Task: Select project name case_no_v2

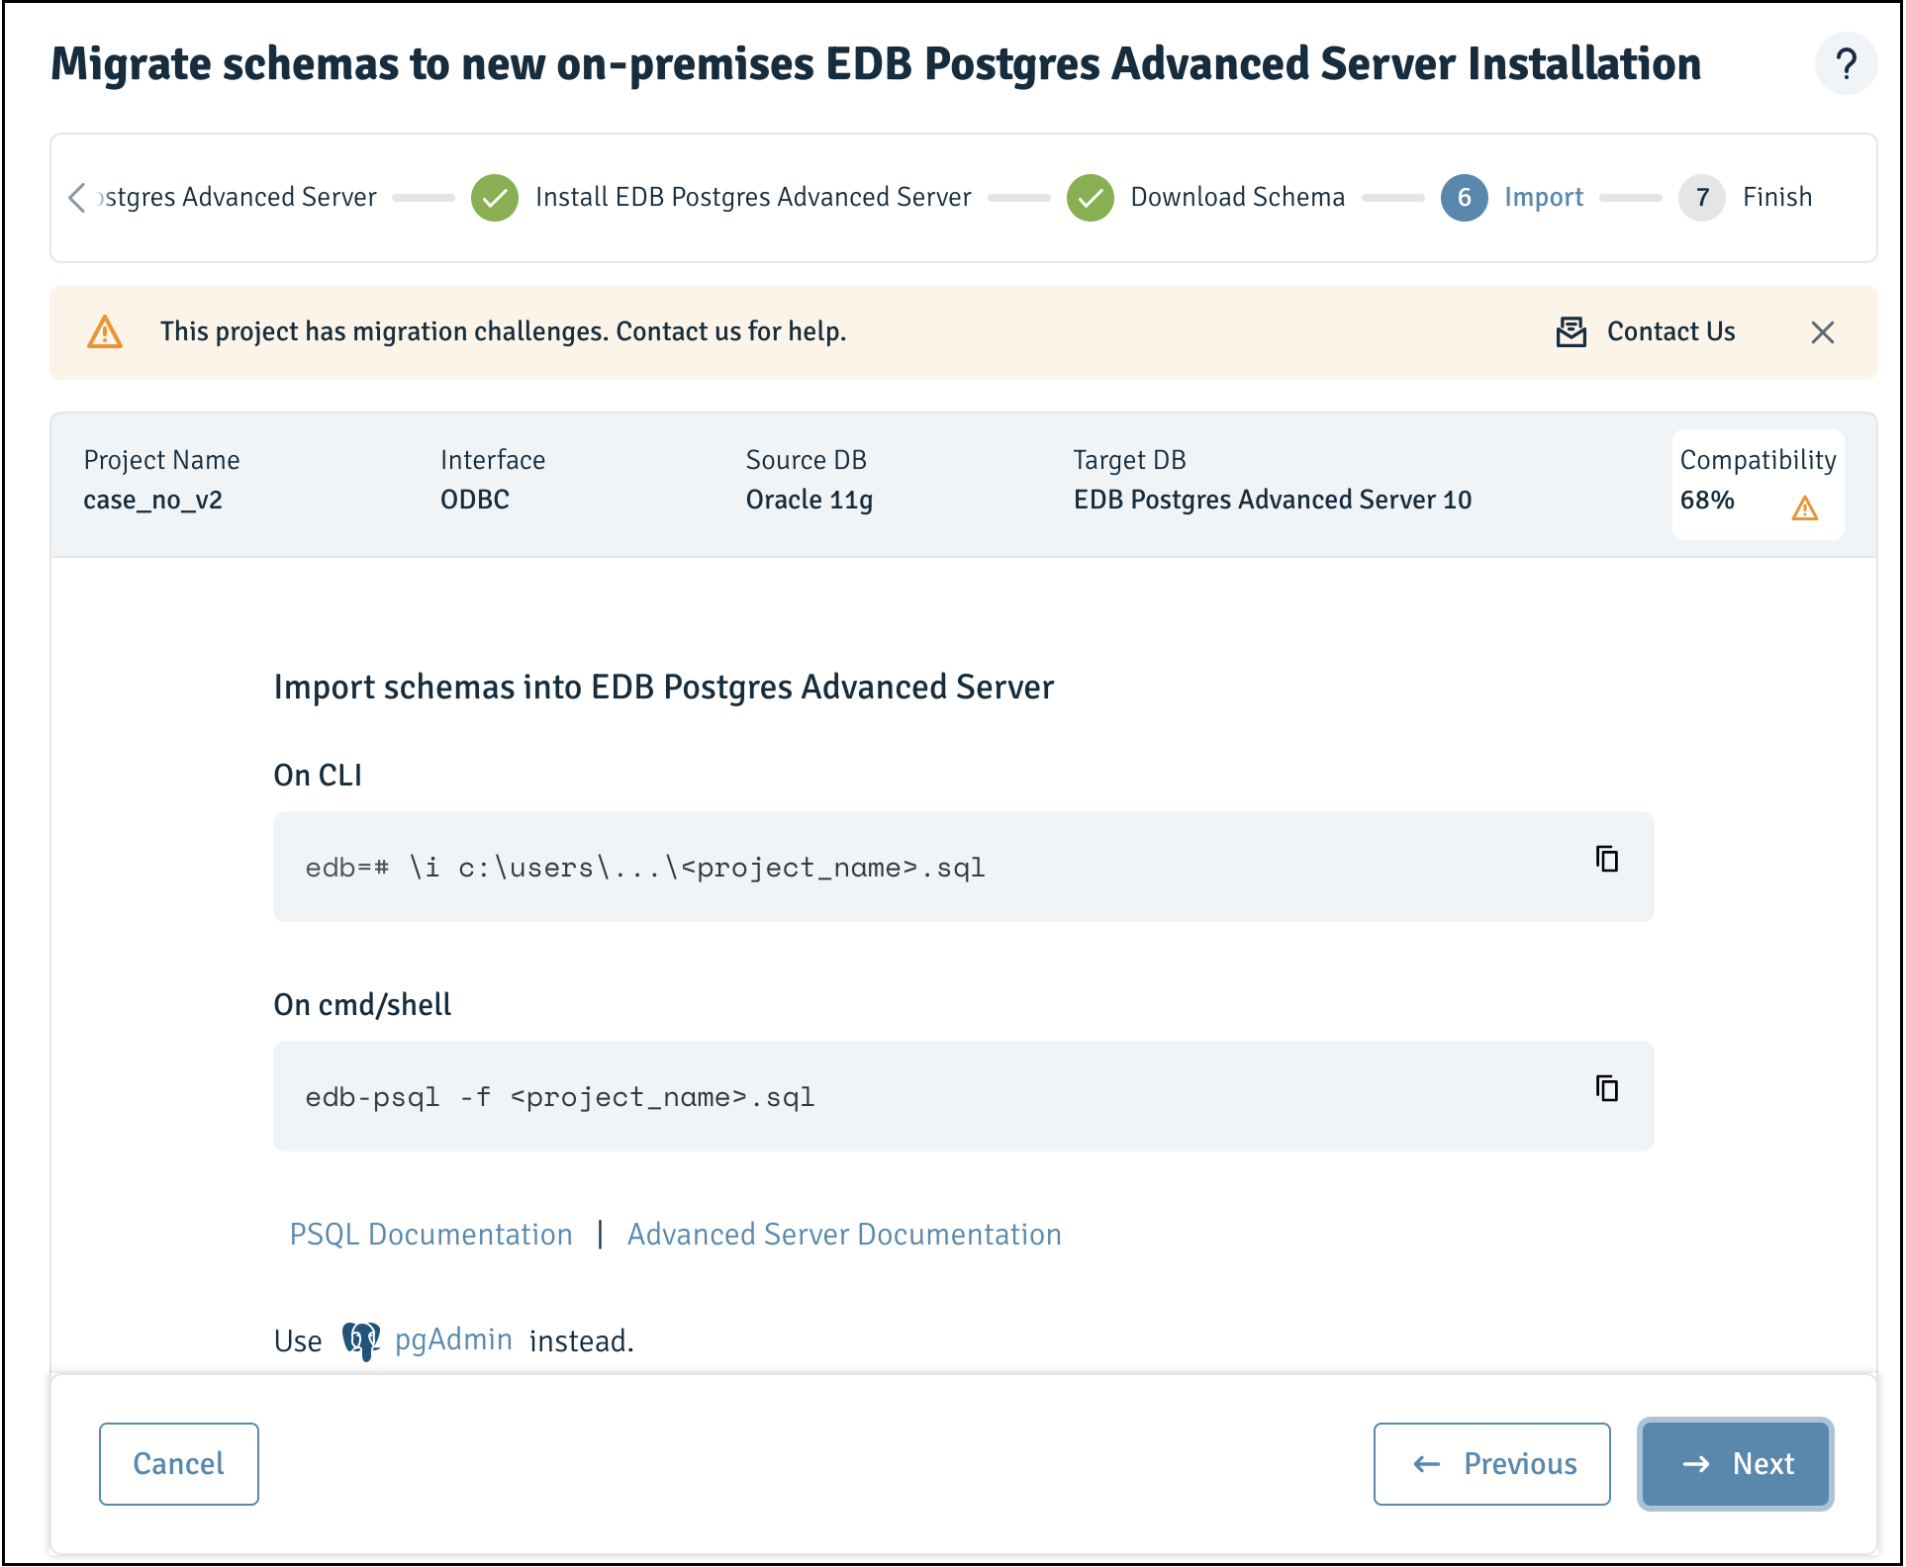Action: coord(152,501)
